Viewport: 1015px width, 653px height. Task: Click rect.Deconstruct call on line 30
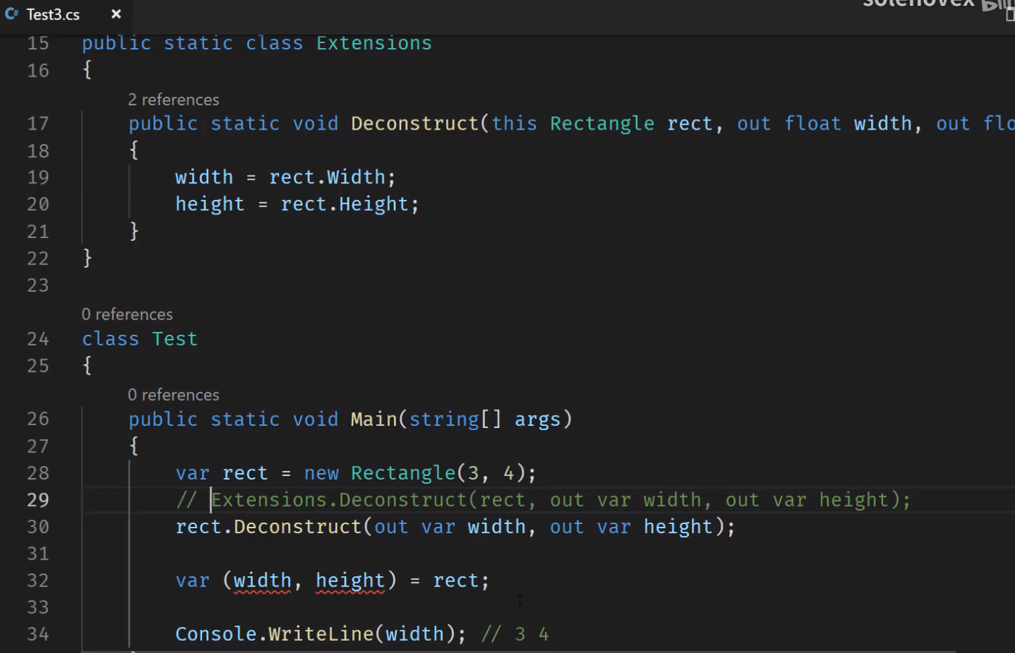click(269, 527)
